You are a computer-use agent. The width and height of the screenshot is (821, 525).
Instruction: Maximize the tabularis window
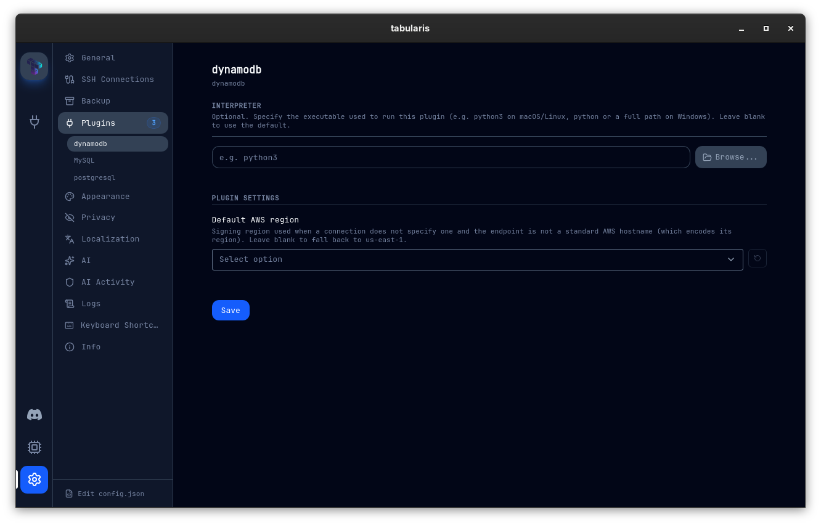click(766, 28)
